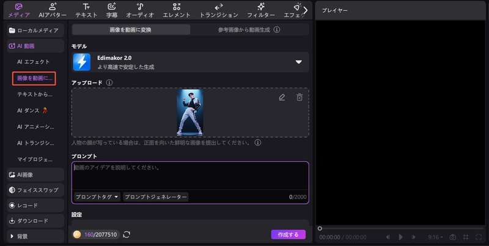Open AI エフェクト submenu item

click(x=34, y=62)
